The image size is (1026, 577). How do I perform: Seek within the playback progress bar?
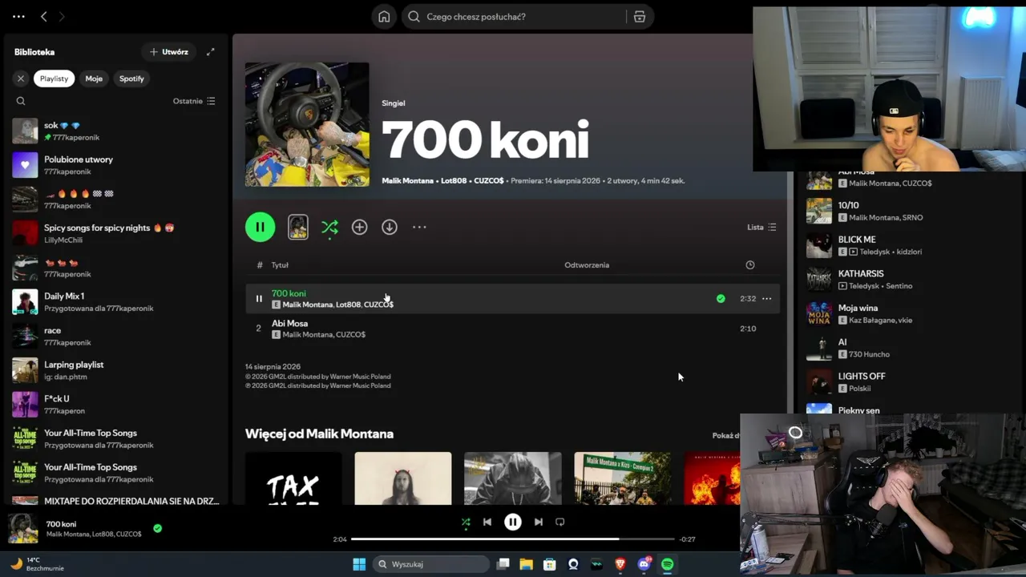(x=513, y=539)
